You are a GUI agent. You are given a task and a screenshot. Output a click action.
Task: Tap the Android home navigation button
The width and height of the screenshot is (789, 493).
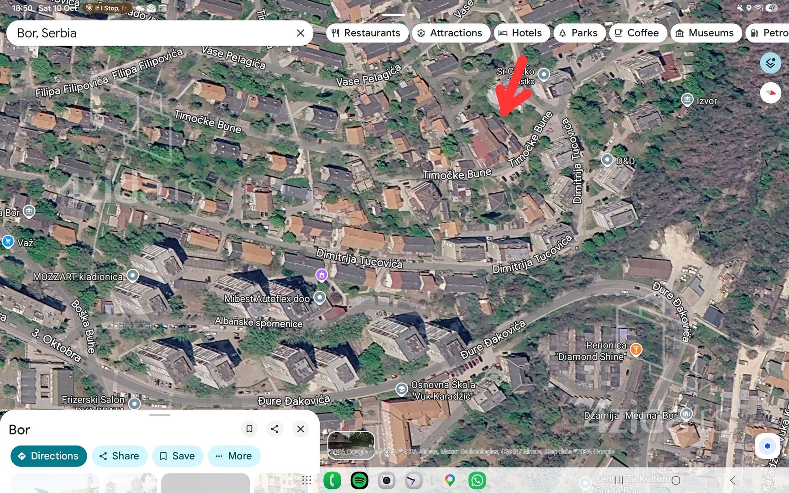pyautogui.click(x=676, y=480)
